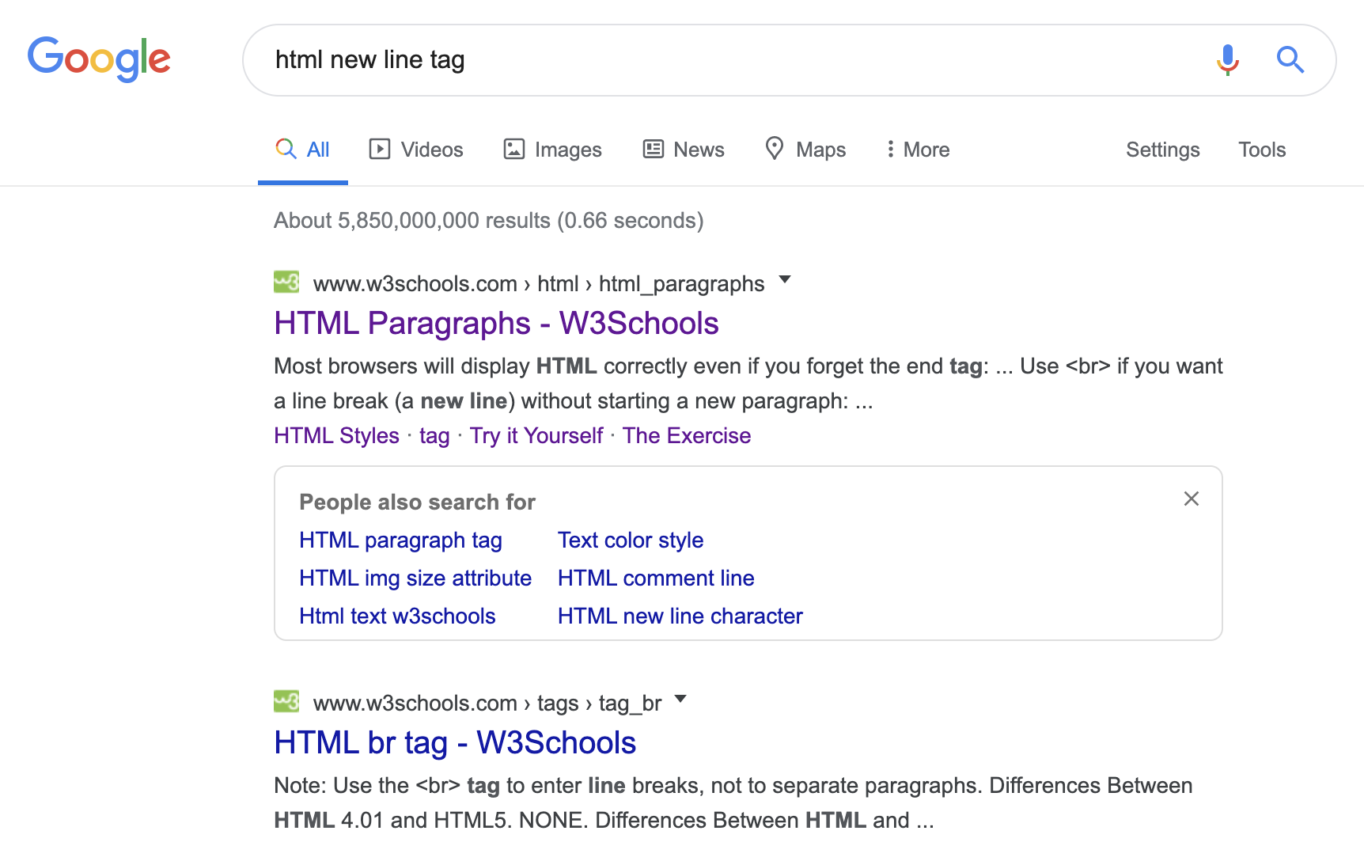
Task: Select the All tab
Action: click(x=302, y=150)
